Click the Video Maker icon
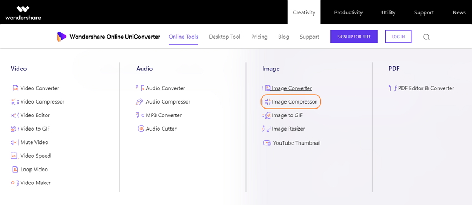472x205 pixels. 15,183
